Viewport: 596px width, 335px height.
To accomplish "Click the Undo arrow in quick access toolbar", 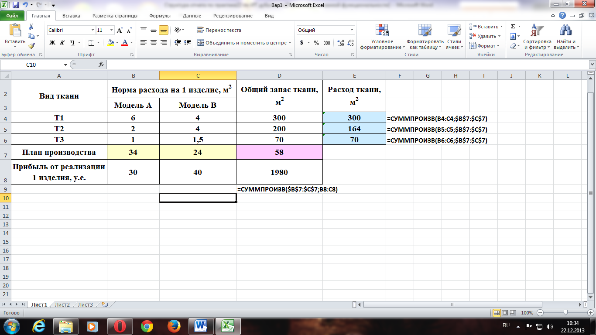I will click(25, 5).
